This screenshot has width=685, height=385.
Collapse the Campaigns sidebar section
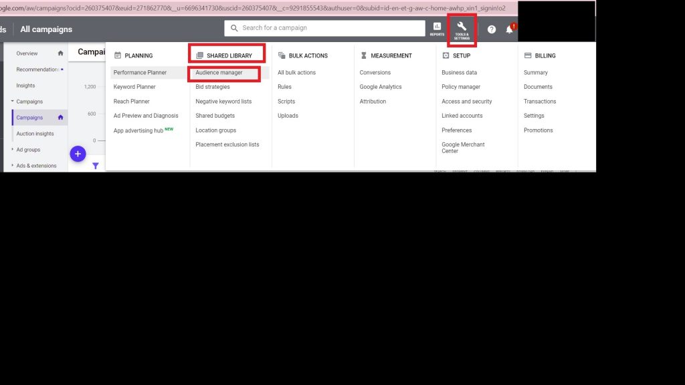point(13,102)
